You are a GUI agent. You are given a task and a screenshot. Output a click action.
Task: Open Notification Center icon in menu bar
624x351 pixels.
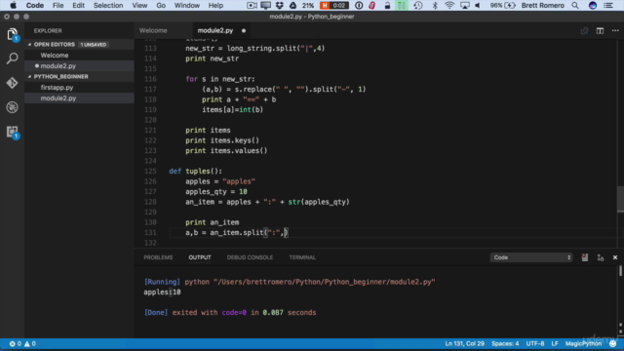tap(608, 5)
